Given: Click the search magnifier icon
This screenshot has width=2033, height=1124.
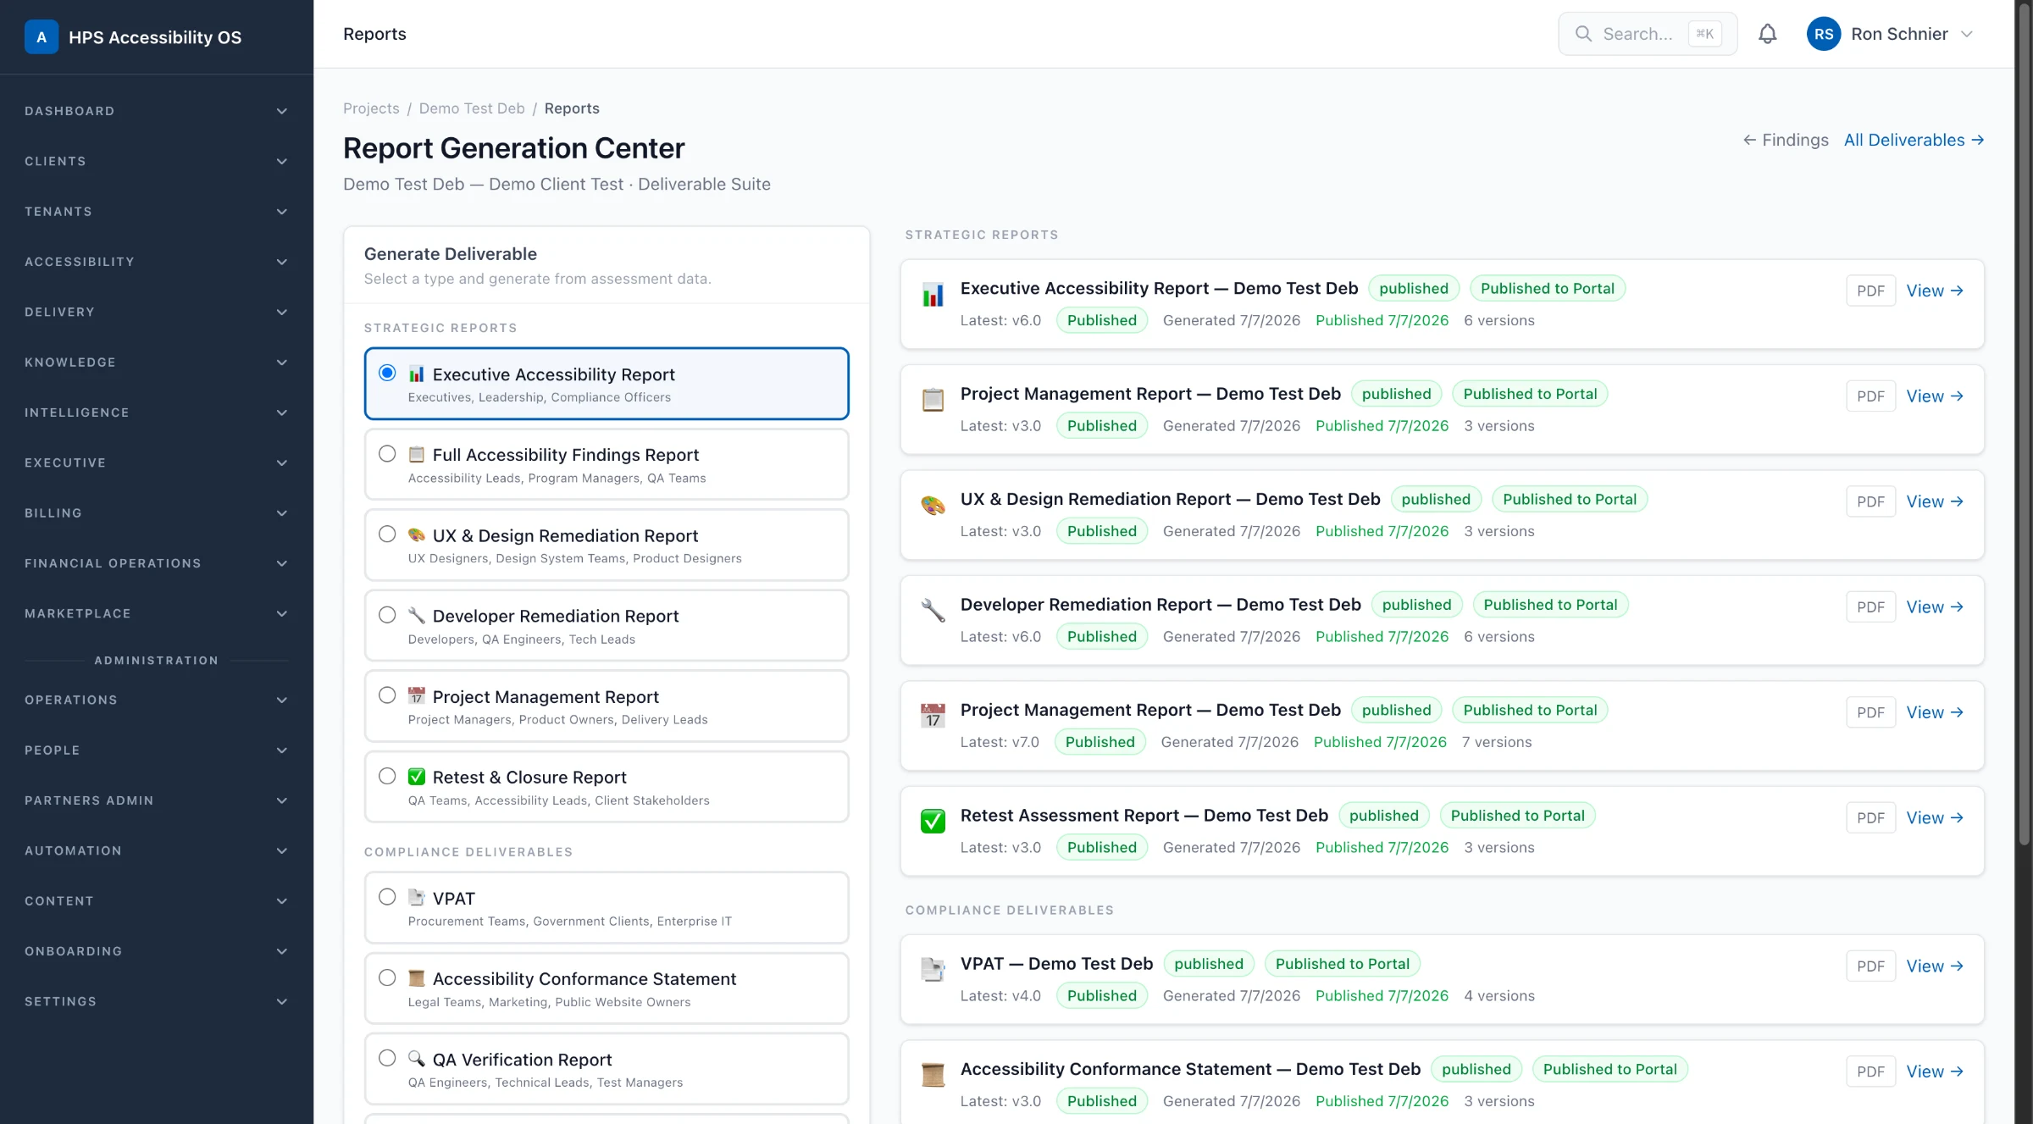Looking at the screenshot, I should [1583, 34].
